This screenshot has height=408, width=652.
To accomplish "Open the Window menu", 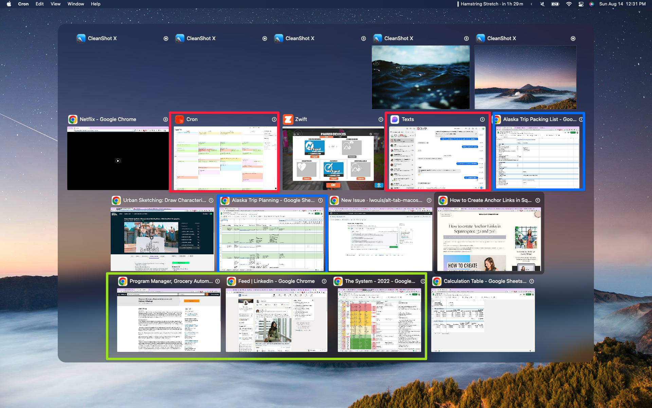I will coord(76,4).
